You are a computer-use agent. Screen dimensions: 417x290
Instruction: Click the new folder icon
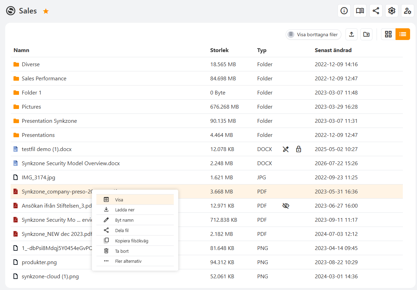[x=366, y=34]
